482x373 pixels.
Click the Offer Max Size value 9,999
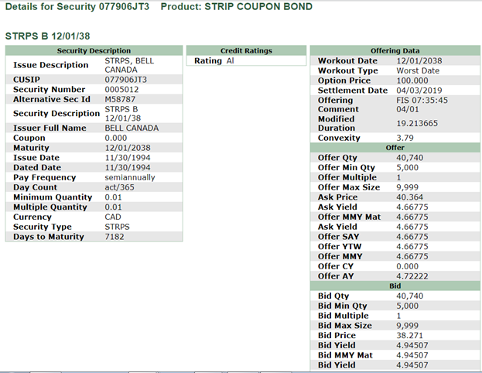click(407, 187)
